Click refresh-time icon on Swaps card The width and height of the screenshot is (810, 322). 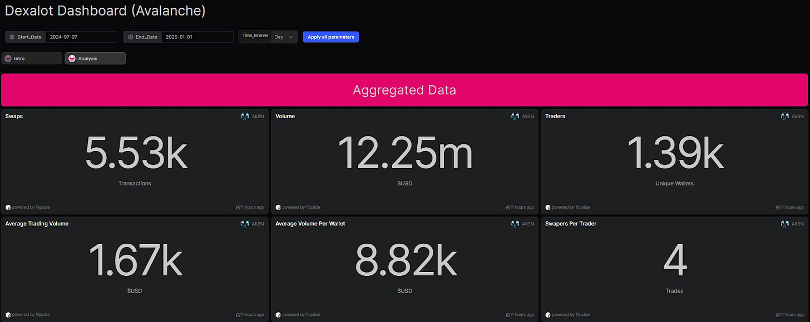(x=238, y=207)
